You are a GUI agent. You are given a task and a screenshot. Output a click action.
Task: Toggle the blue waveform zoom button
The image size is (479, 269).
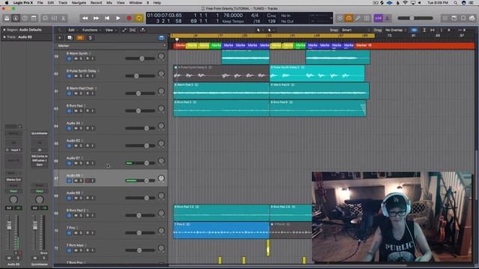(x=414, y=30)
